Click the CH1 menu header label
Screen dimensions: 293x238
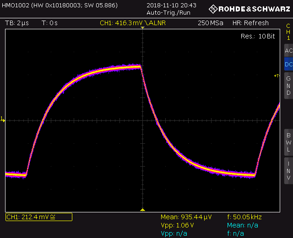click(288, 32)
